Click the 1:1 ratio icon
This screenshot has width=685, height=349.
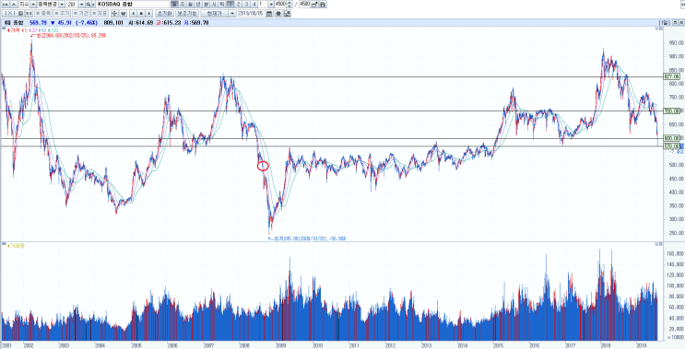click(x=29, y=14)
